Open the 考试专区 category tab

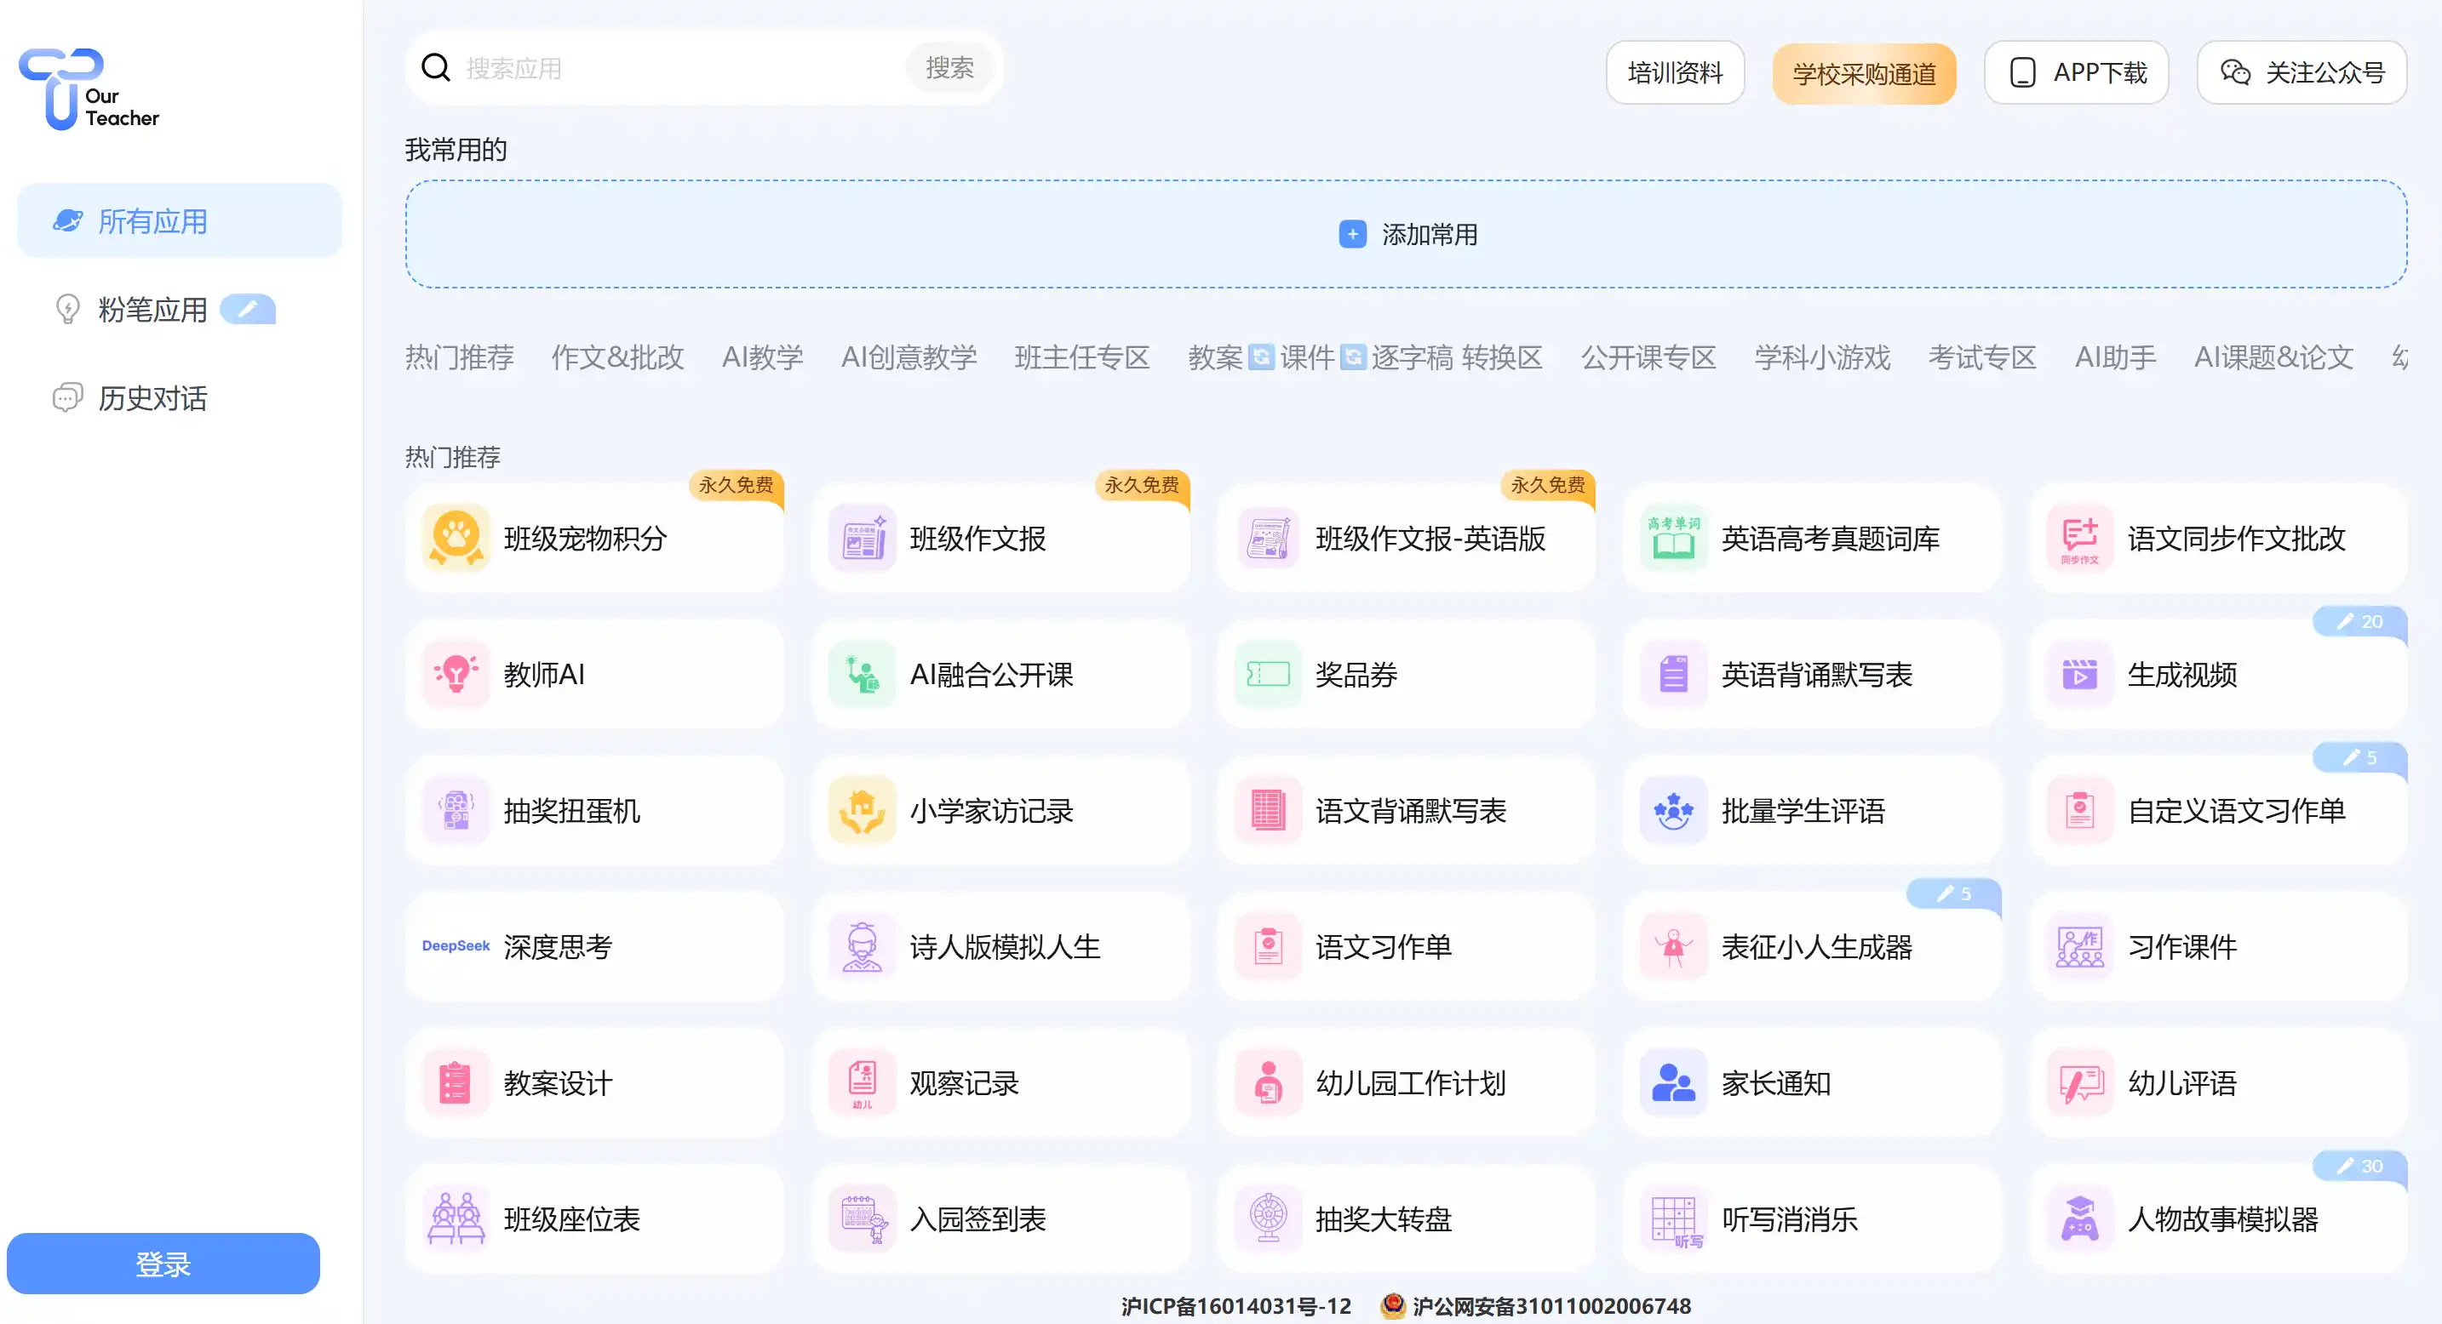point(1981,357)
